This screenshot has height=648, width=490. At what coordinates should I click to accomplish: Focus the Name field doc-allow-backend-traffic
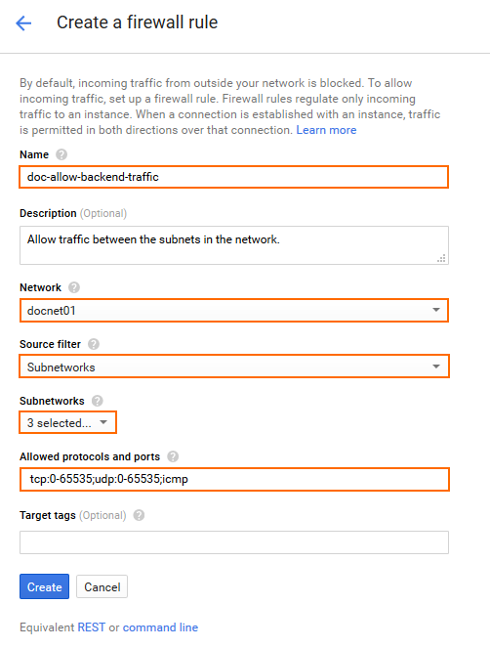tap(234, 177)
